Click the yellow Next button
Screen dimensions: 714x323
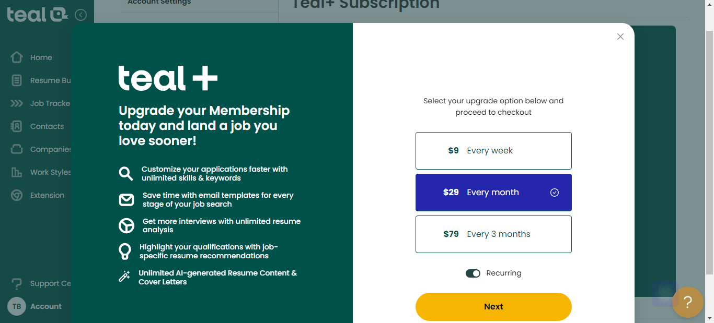493,307
